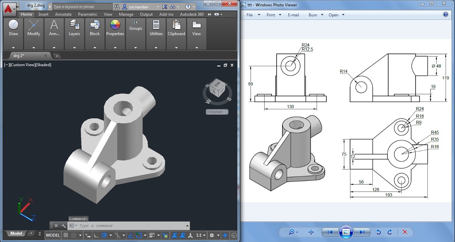Viewport: 455px width, 242px height.
Task: Switch to the Annotate ribbon tab
Action: (x=63, y=14)
